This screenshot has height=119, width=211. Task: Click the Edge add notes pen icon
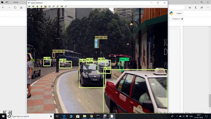(196, 8)
